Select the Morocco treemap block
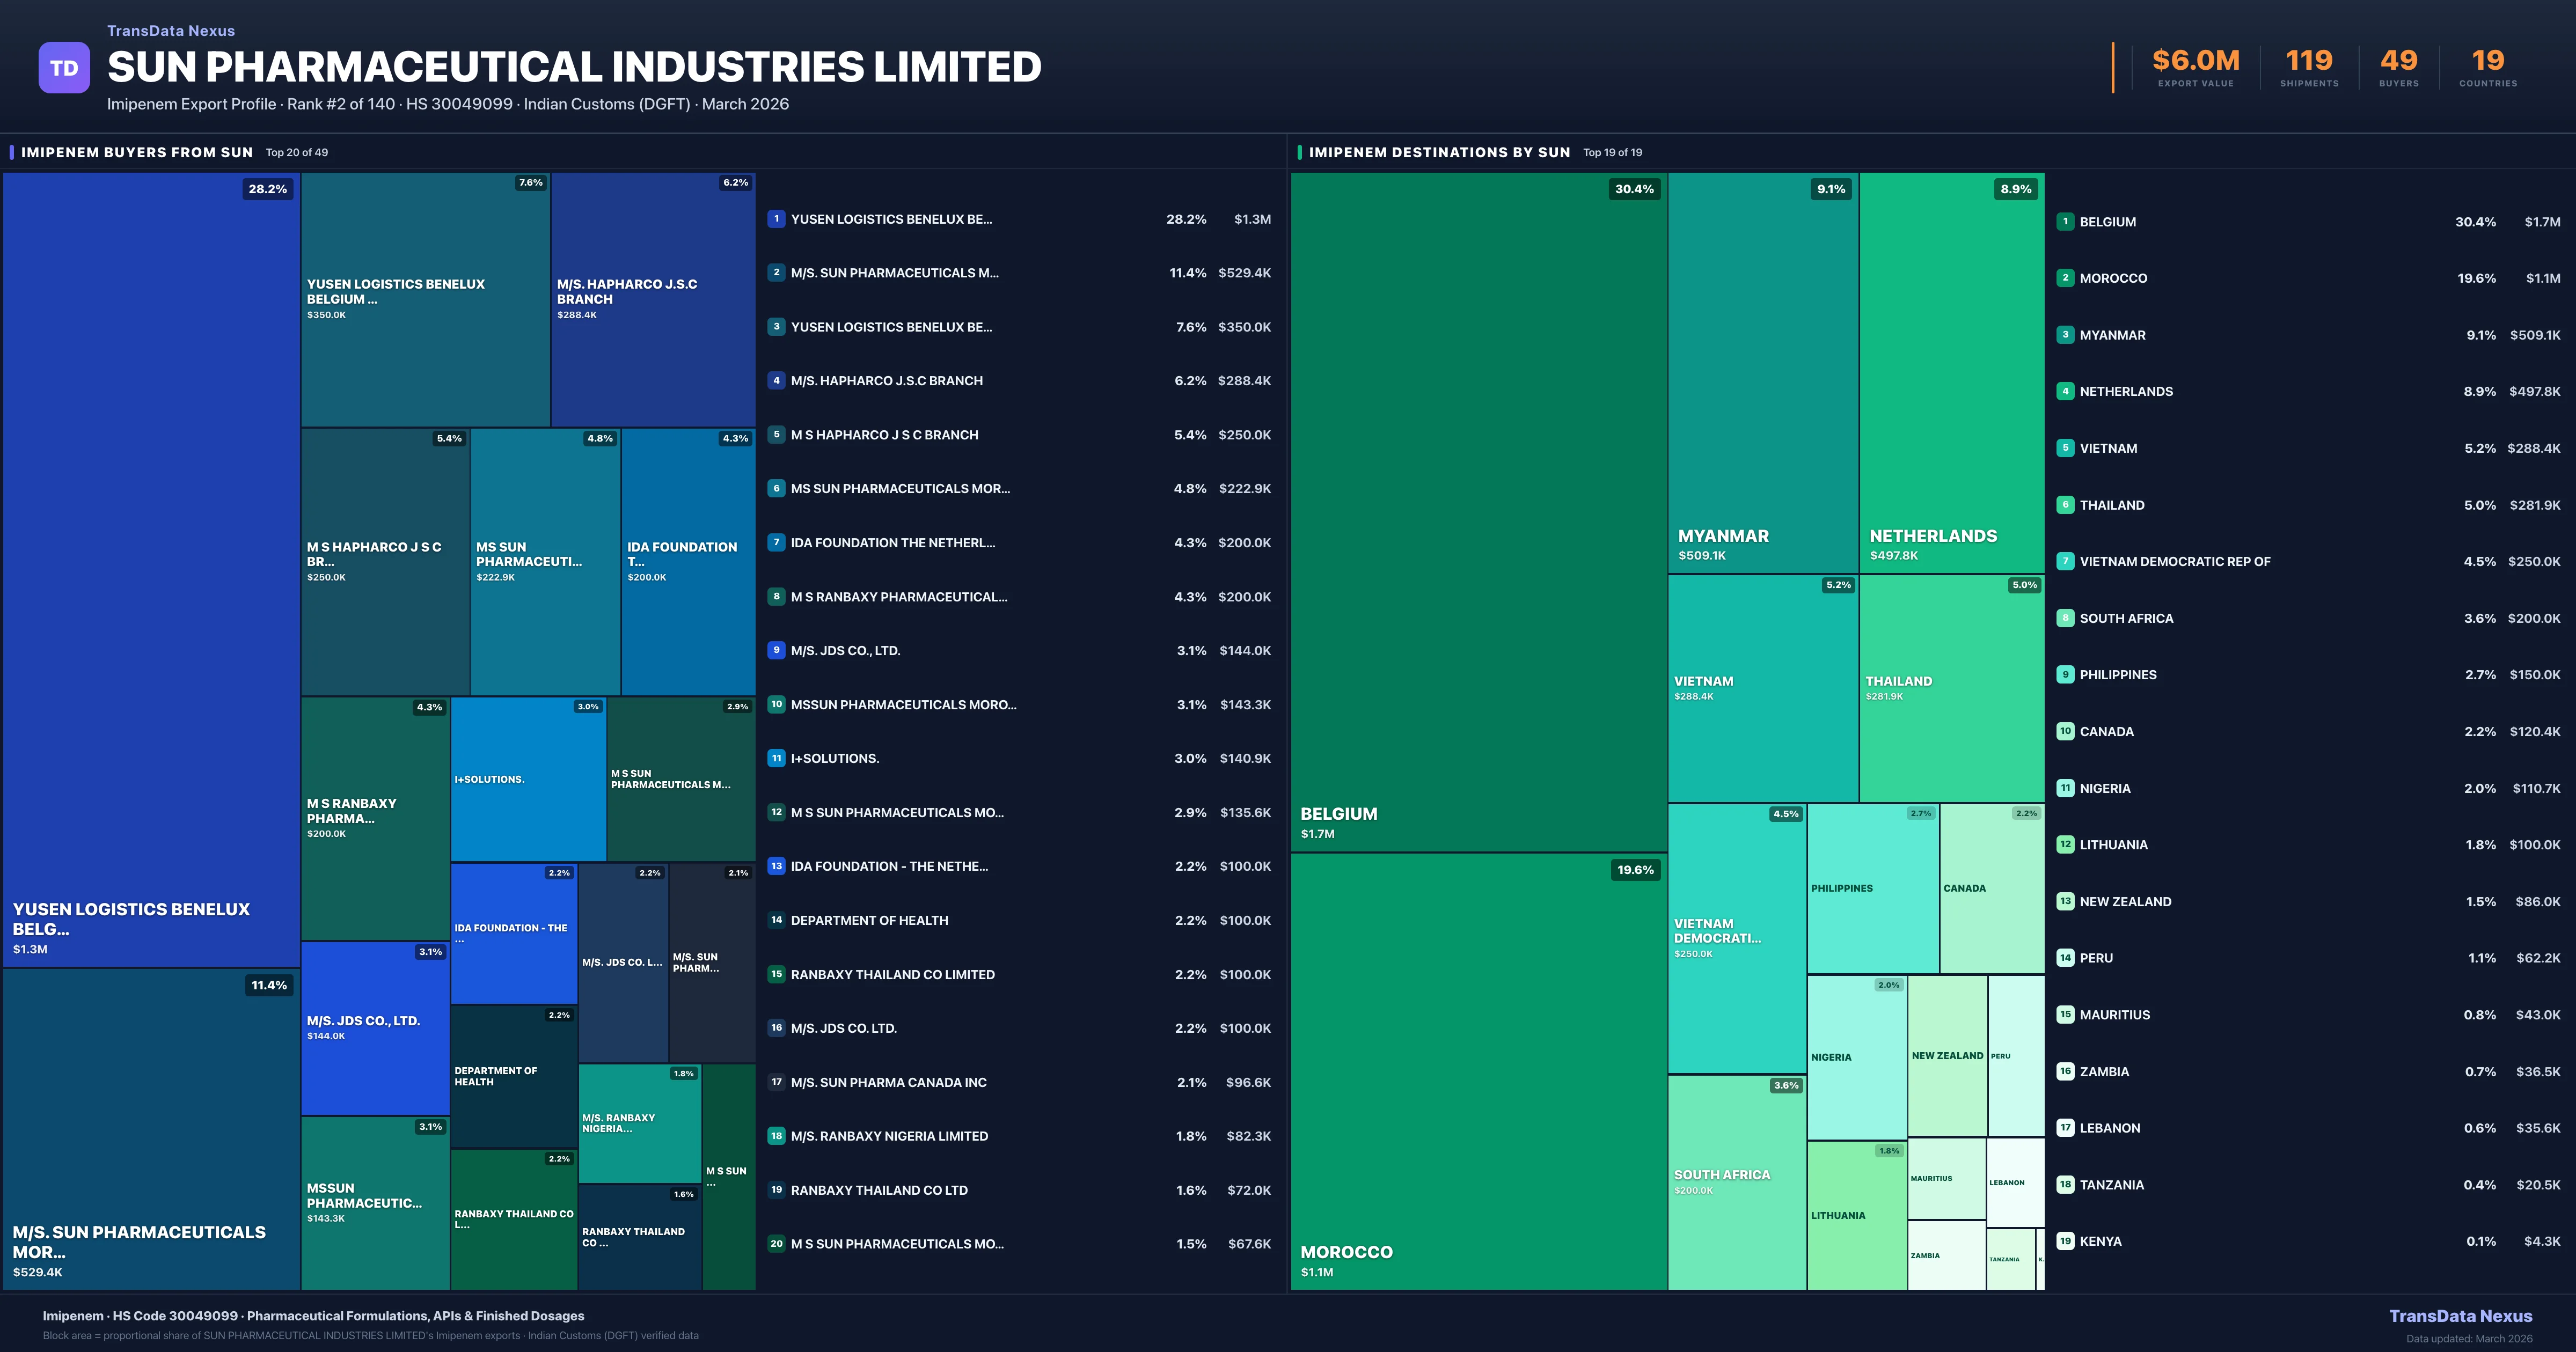 tap(1478, 1070)
